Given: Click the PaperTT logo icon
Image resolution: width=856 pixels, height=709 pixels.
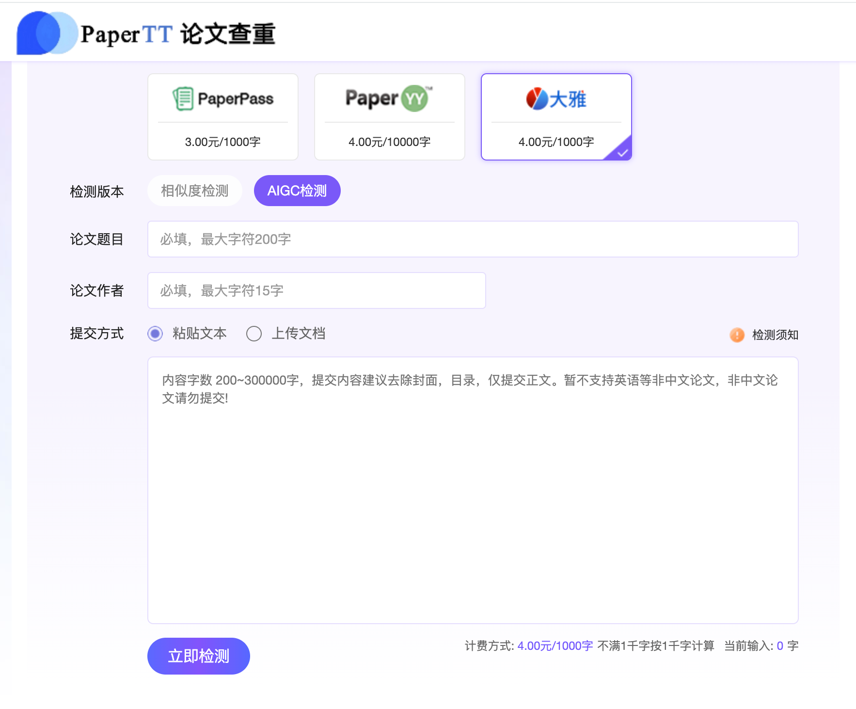Looking at the screenshot, I should point(47,33).
